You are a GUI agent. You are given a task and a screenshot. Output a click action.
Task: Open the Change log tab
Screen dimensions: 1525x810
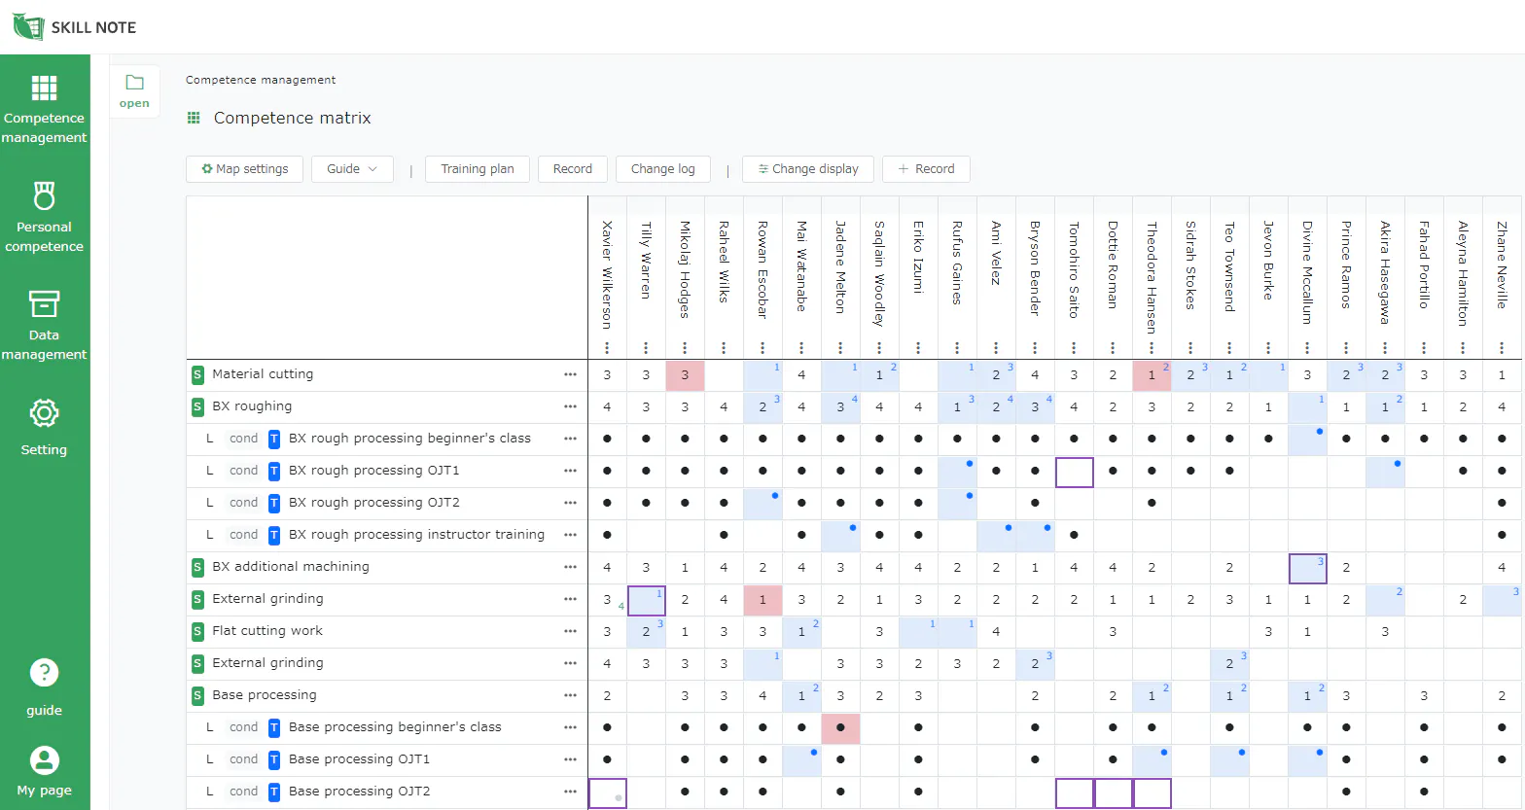(663, 169)
